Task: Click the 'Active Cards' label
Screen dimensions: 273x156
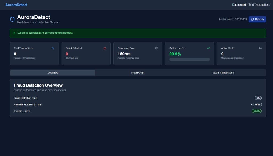Action: click(228, 48)
